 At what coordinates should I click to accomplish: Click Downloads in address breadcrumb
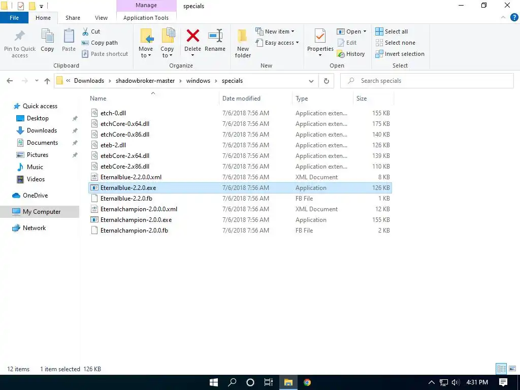tap(89, 81)
